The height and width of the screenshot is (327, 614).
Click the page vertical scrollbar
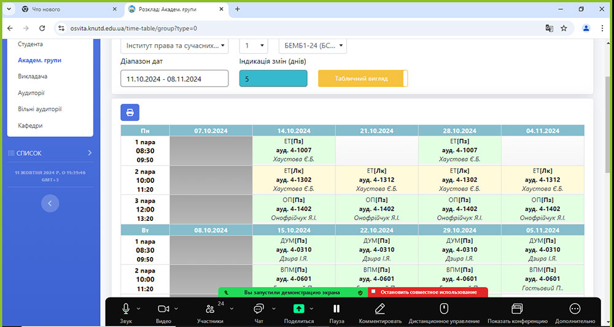coord(608,125)
